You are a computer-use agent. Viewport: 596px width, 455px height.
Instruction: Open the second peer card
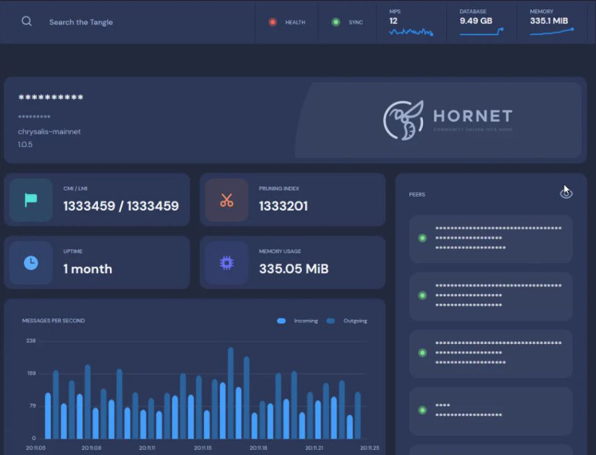[x=491, y=295]
